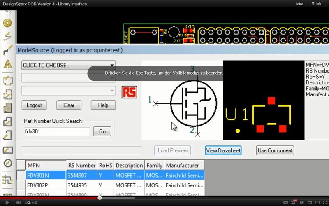Switch to large player size
This screenshot has width=329, height=206.
coord(317,203)
